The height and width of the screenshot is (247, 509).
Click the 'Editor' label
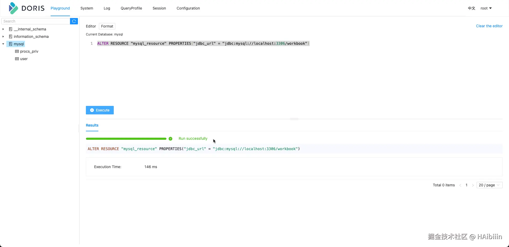pos(91,26)
